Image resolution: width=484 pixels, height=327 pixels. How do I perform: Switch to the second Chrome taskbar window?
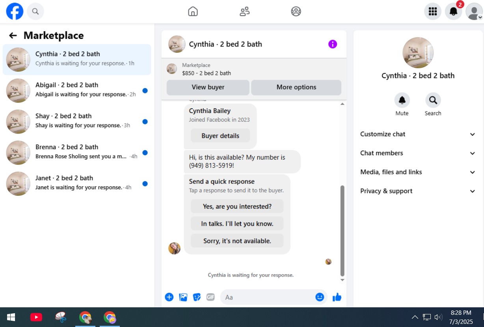110,317
